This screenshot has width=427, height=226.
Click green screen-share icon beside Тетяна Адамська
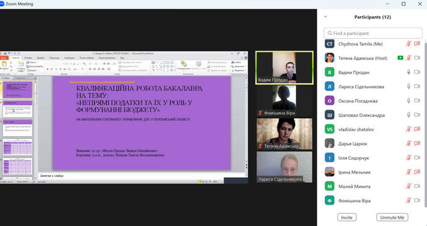point(400,58)
